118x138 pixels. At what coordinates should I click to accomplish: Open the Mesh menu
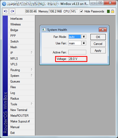(x=21, y=47)
